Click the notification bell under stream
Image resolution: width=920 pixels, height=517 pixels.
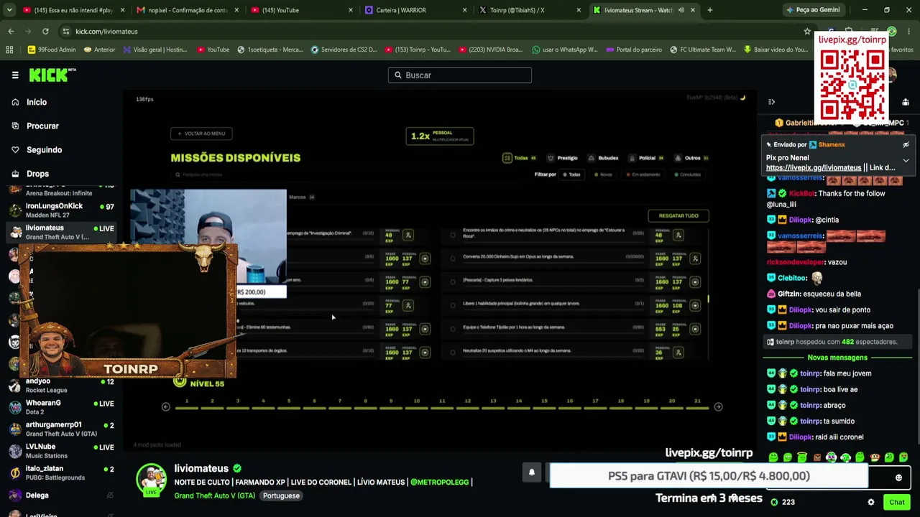pyautogui.click(x=532, y=472)
